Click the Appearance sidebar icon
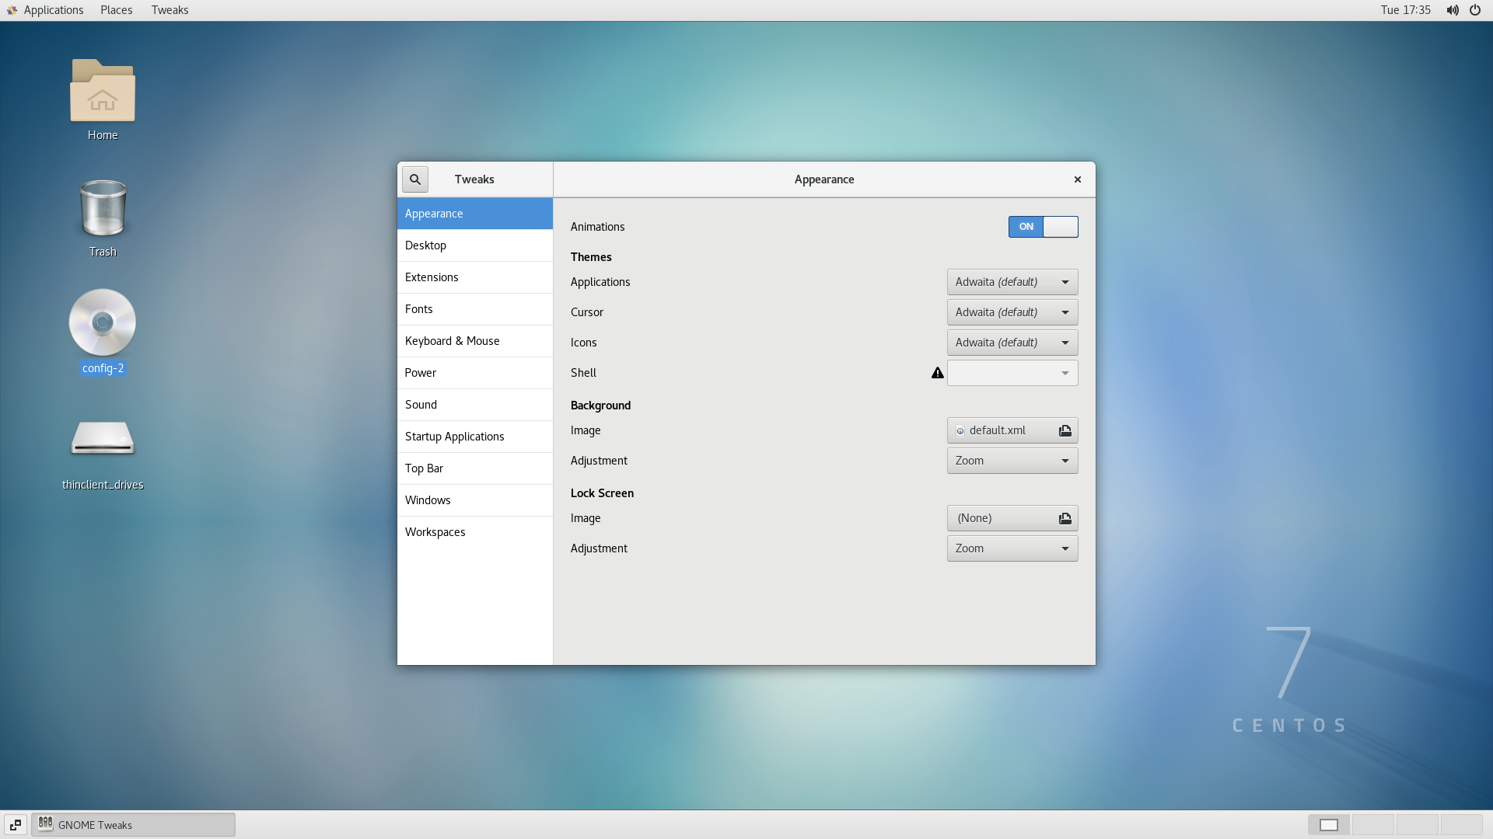This screenshot has width=1493, height=839. [x=475, y=212]
